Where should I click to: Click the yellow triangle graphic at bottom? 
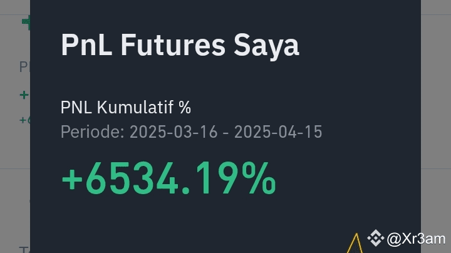[x=355, y=244]
